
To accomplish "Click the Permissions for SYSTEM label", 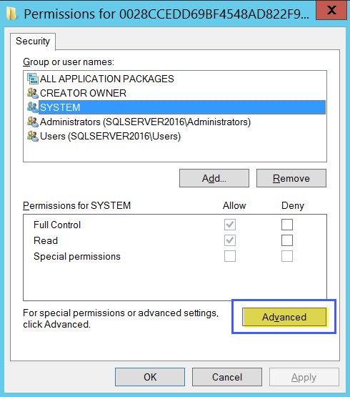I will (77, 205).
